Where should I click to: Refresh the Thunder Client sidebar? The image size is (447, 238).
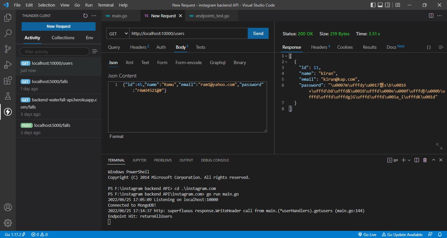click(85, 16)
